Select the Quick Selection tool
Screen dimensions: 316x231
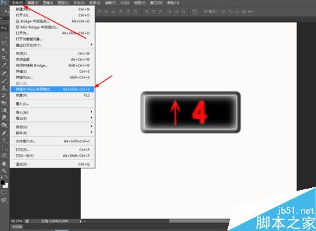click(4, 50)
